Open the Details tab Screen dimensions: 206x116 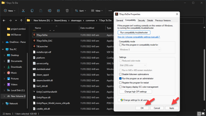pyautogui.click(x=150, y=20)
